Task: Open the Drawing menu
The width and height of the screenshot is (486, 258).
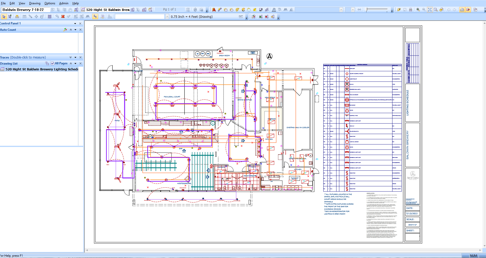Action: [35, 3]
